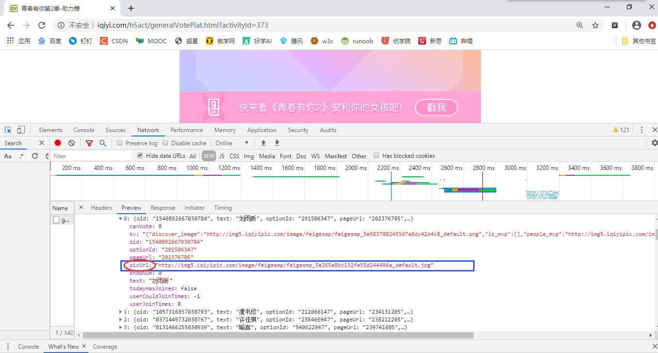Enable the Preserve log checkbox
This screenshot has width=658, height=353.
tap(119, 143)
